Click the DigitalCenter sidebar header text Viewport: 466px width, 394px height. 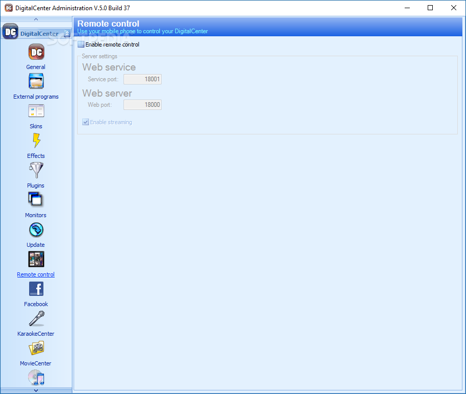tap(39, 34)
